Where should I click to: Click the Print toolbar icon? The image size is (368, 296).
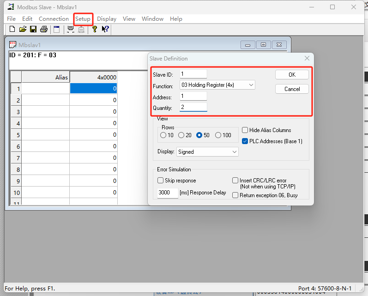tap(44, 29)
